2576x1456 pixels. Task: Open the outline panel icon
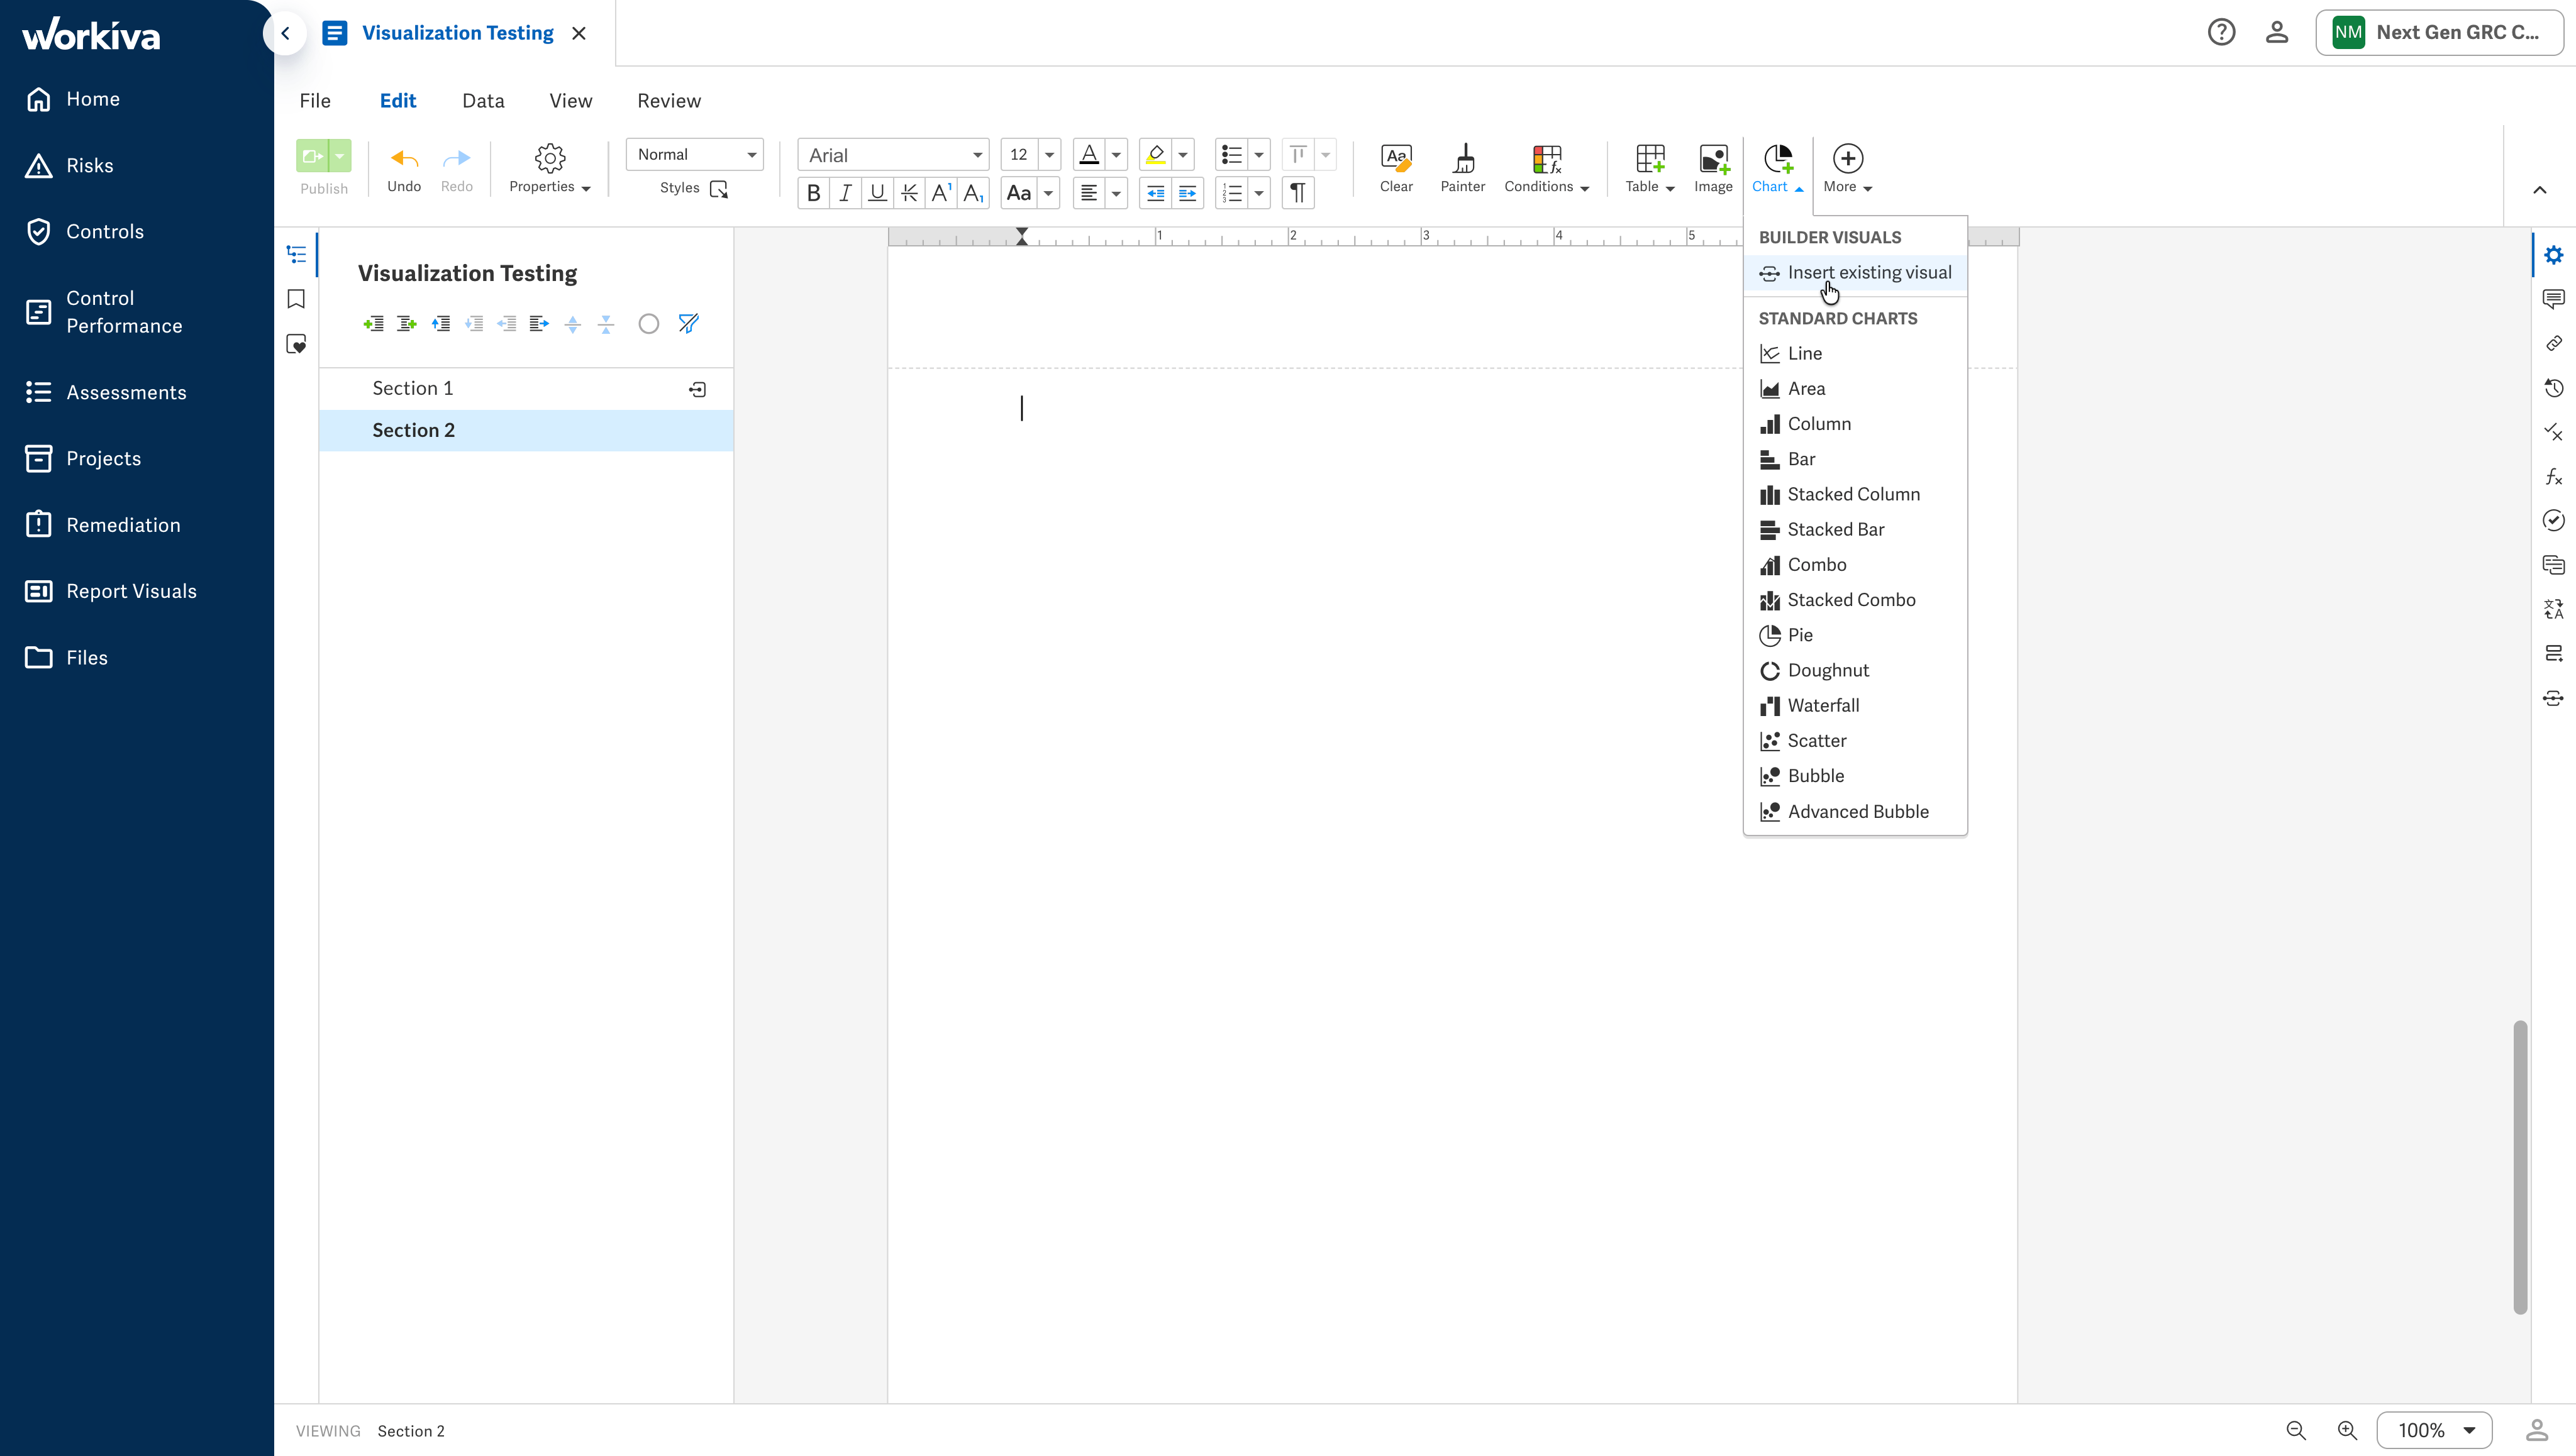click(296, 254)
